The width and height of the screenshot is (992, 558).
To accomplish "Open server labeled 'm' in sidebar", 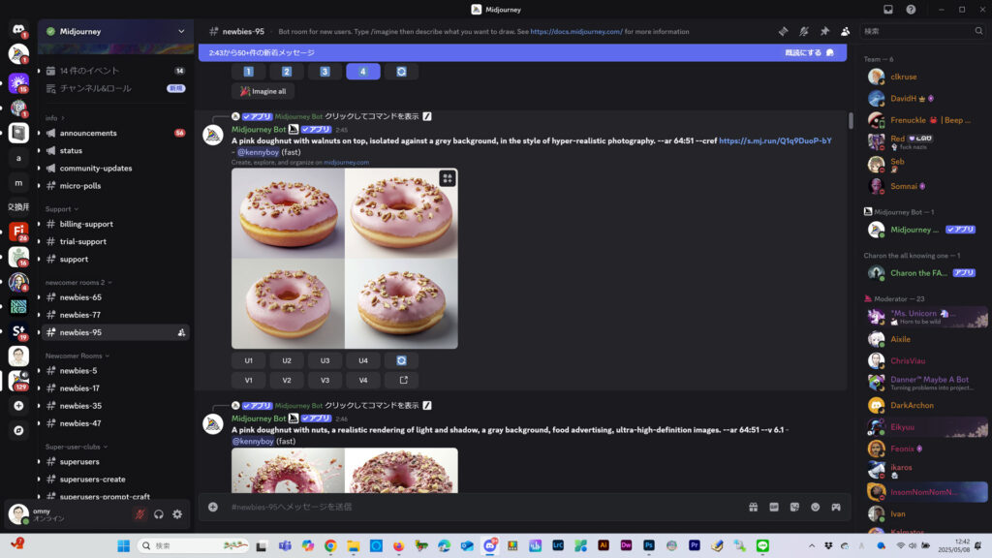I will pos(18,183).
